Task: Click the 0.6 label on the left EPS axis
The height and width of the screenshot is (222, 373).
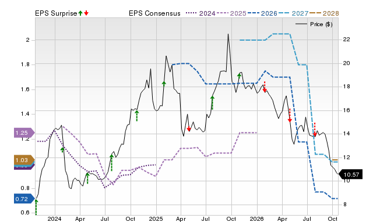Action: pos(25,213)
